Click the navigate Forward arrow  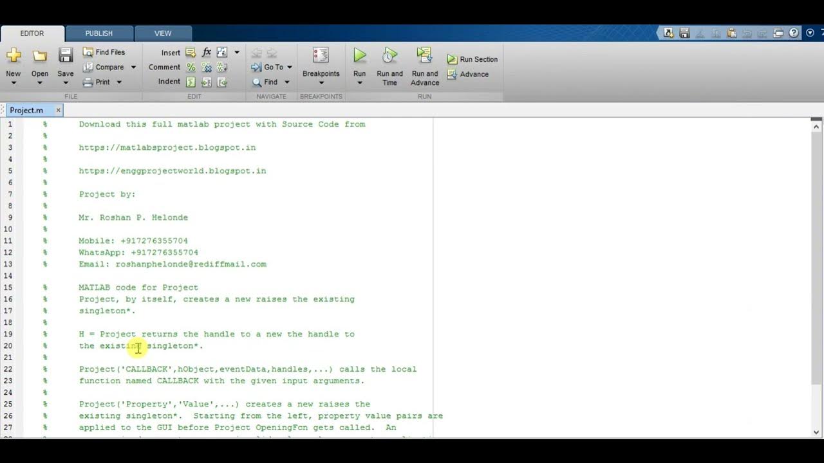pyautogui.click(x=272, y=53)
